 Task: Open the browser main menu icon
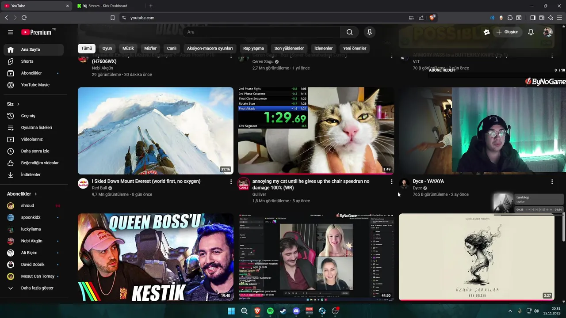(559, 18)
